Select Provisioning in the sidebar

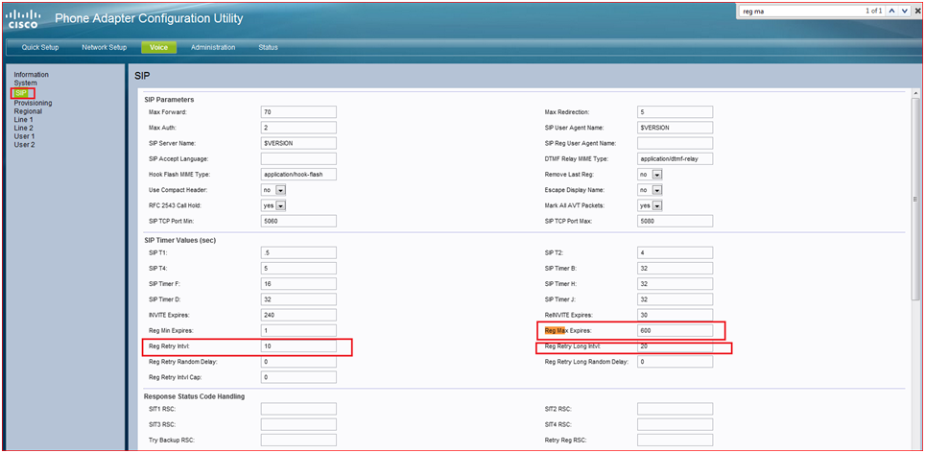point(33,102)
